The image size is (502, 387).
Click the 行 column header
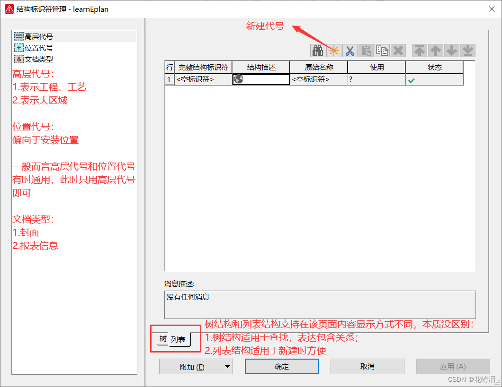[170, 68]
